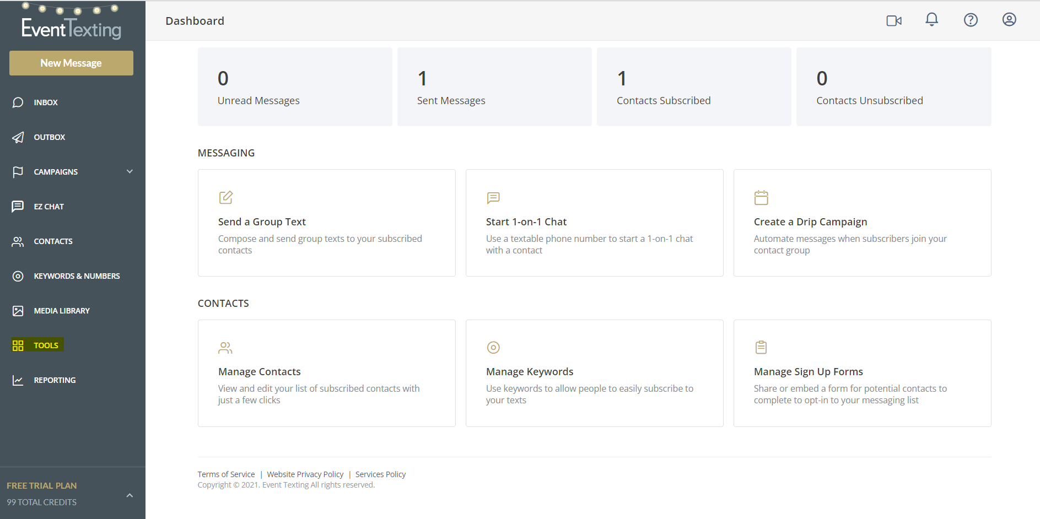1040x519 pixels.
Task: Click the EventTexting logo
Action: [71, 22]
